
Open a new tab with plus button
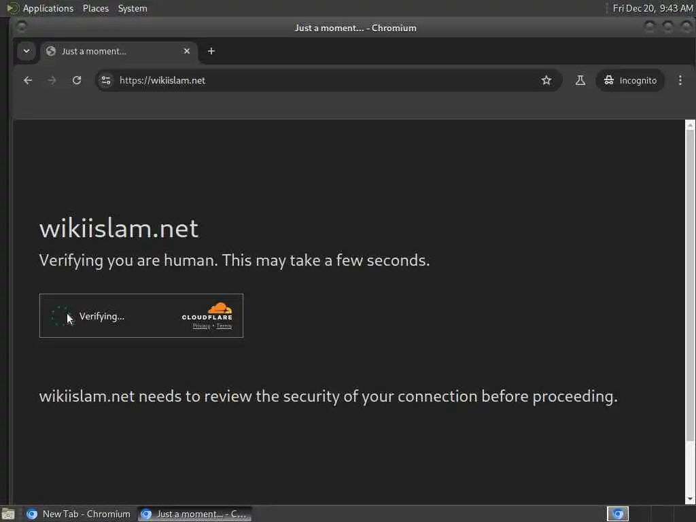point(211,51)
